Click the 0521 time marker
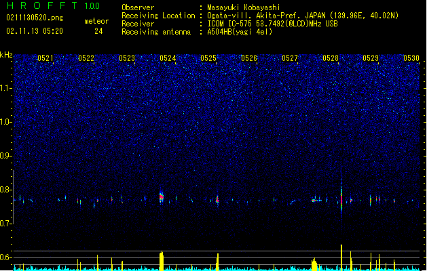The height and width of the screenshot is (271, 427). tap(45, 58)
